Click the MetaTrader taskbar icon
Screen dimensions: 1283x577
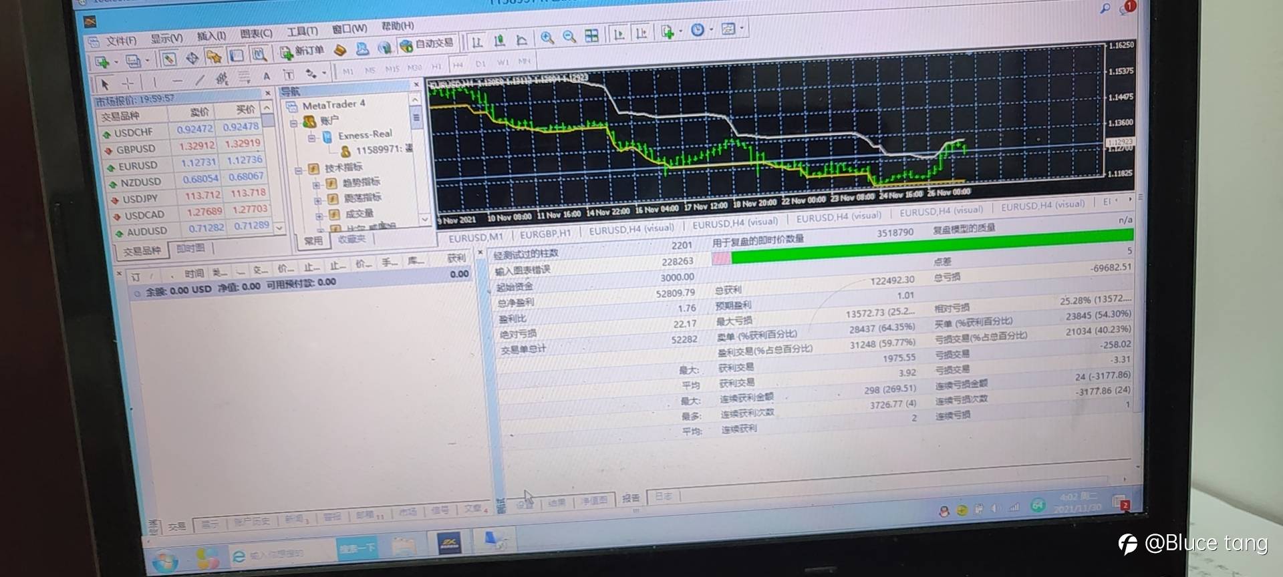(449, 543)
